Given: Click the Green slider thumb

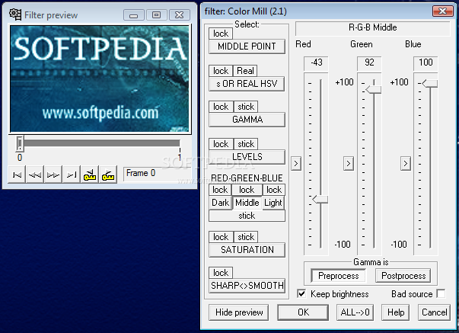Looking at the screenshot, I should pyautogui.click(x=374, y=89).
